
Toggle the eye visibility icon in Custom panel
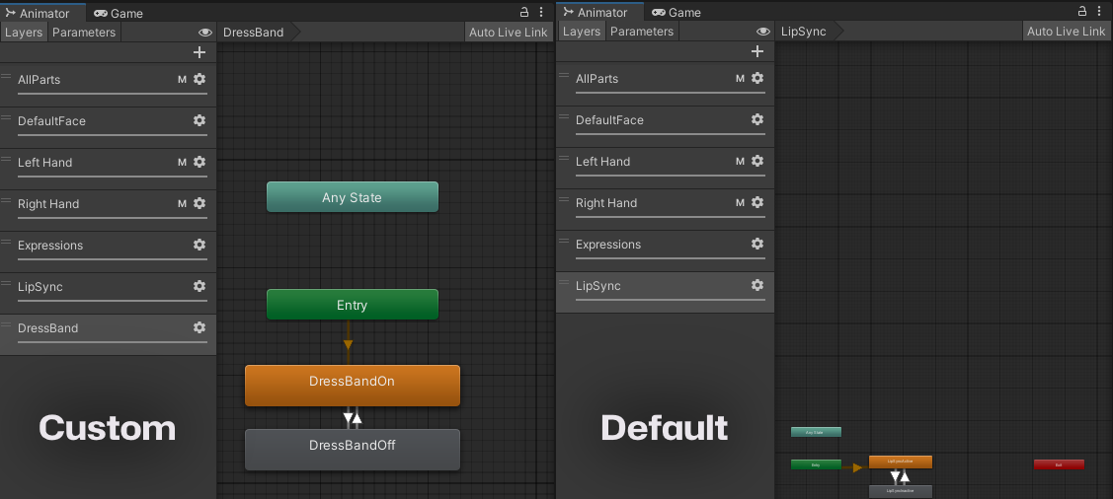point(205,33)
